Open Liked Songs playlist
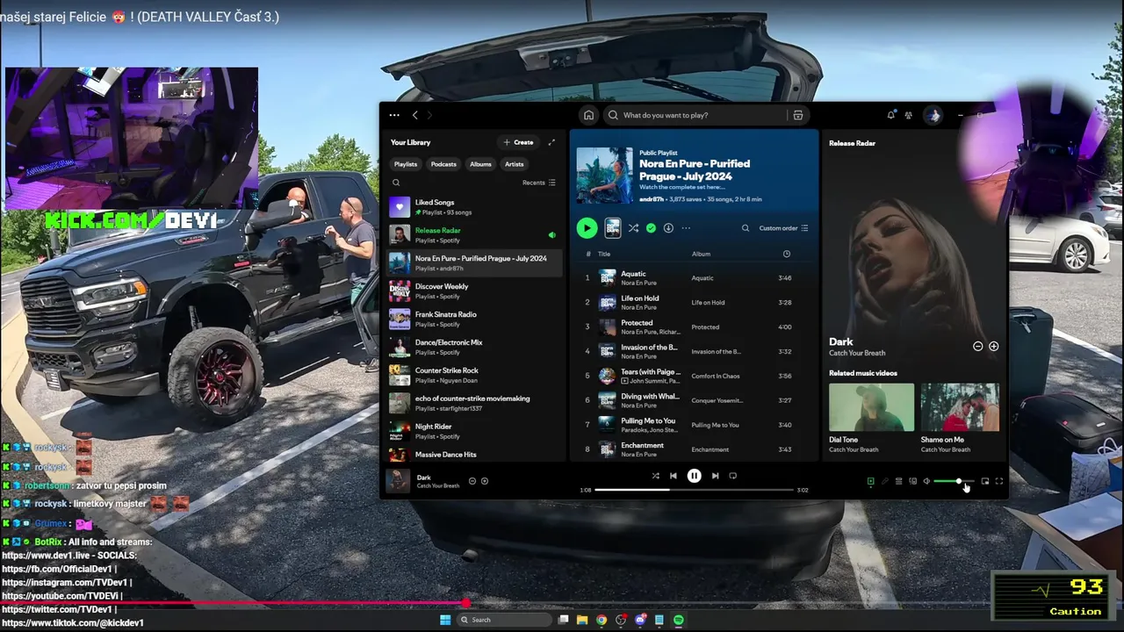This screenshot has height=632, width=1124. [474, 207]
